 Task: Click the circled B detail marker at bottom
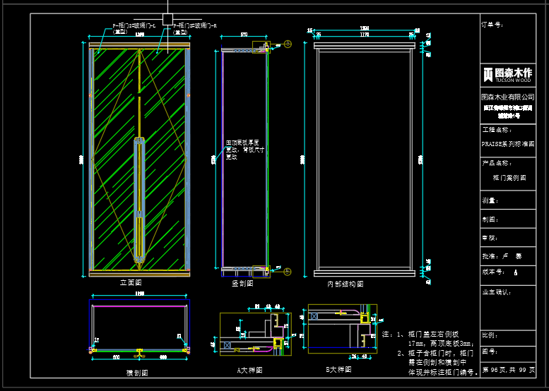pos(288,271)
